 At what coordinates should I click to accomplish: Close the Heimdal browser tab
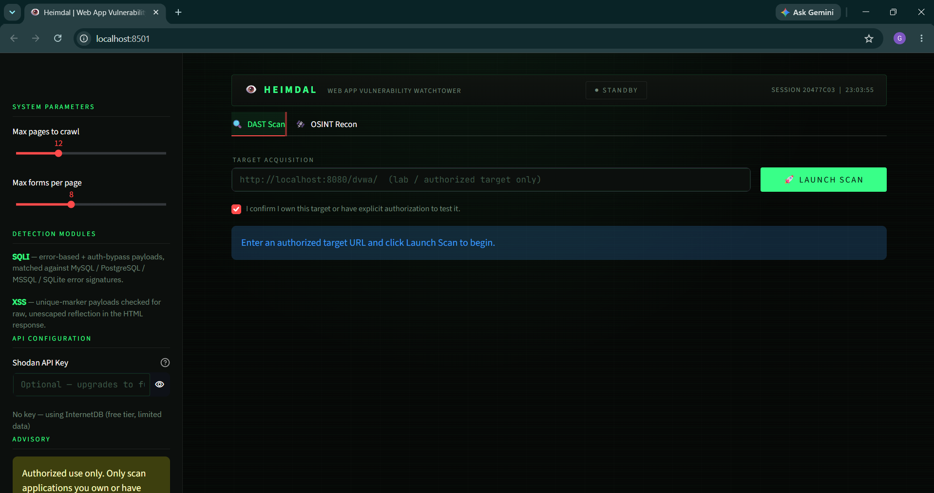[x=156, y=12]
